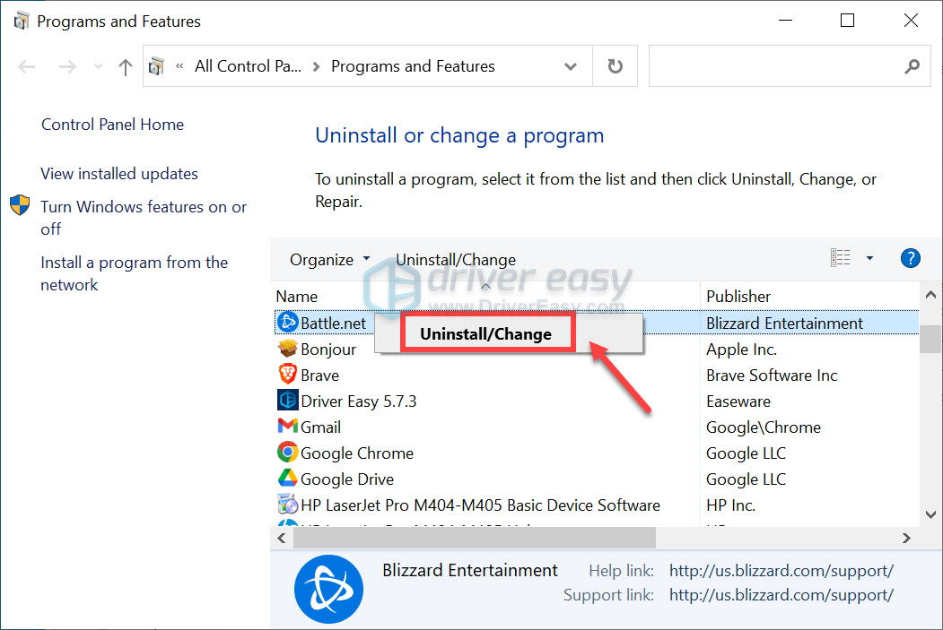Select the Driver Easy 5.7.3 icon
Screen dimensions: 943x630
[x=287, y=400]
